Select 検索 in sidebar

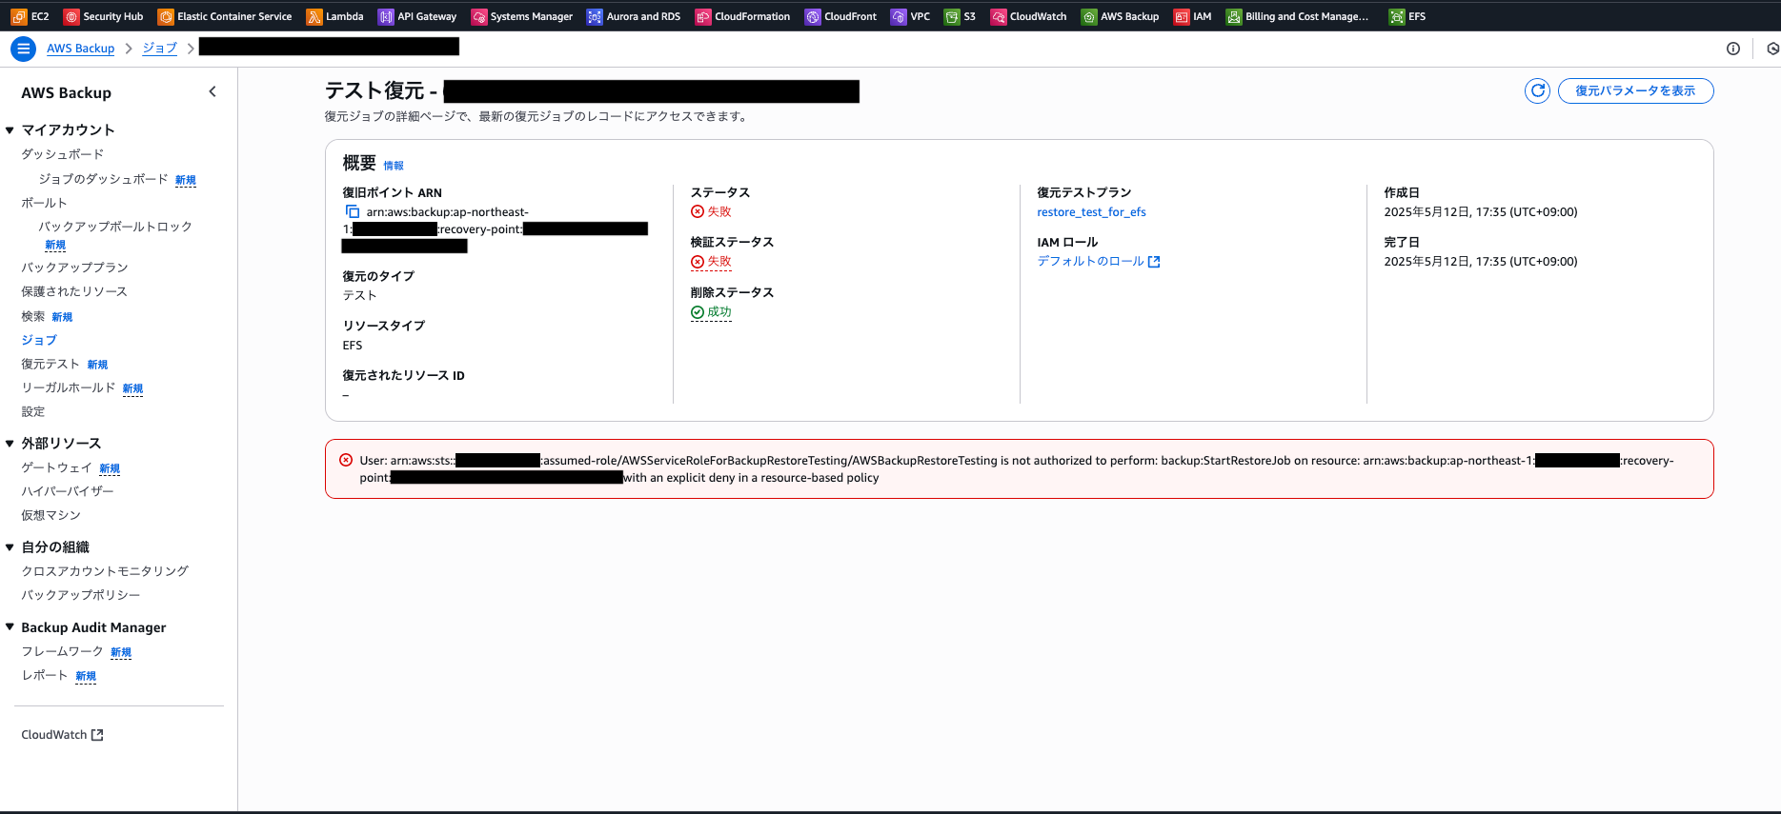(x=32, y=316)
